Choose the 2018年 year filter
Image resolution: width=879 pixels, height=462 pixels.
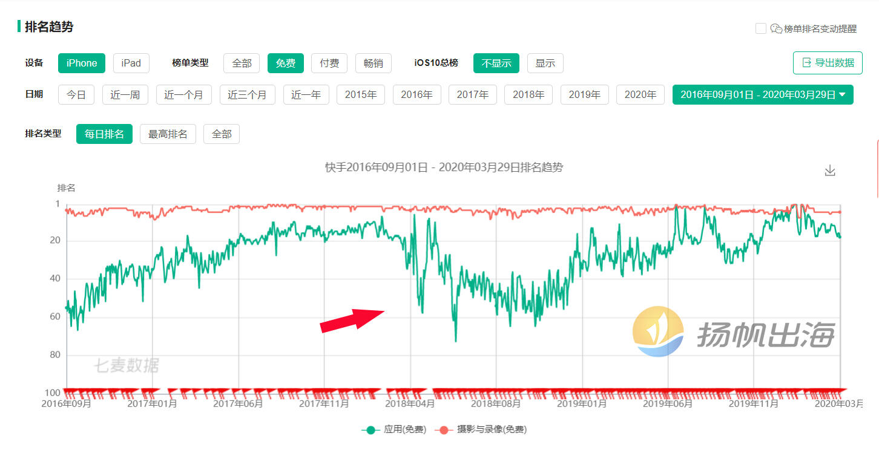pyautogui.click(x=528, y=94)
